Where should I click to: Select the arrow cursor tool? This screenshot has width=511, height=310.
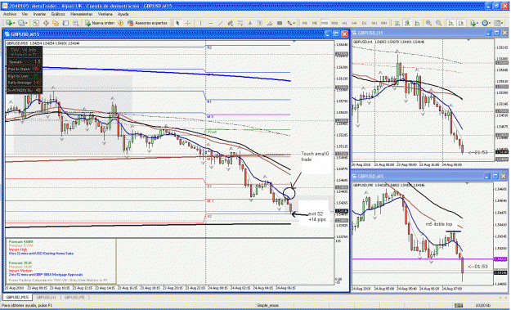point(177,23)
